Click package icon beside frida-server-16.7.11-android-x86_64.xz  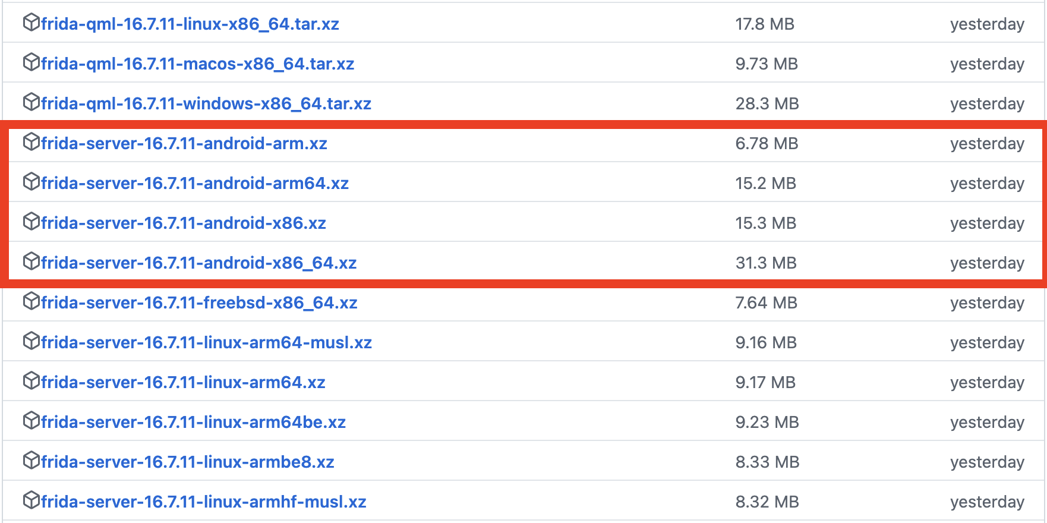31,261
